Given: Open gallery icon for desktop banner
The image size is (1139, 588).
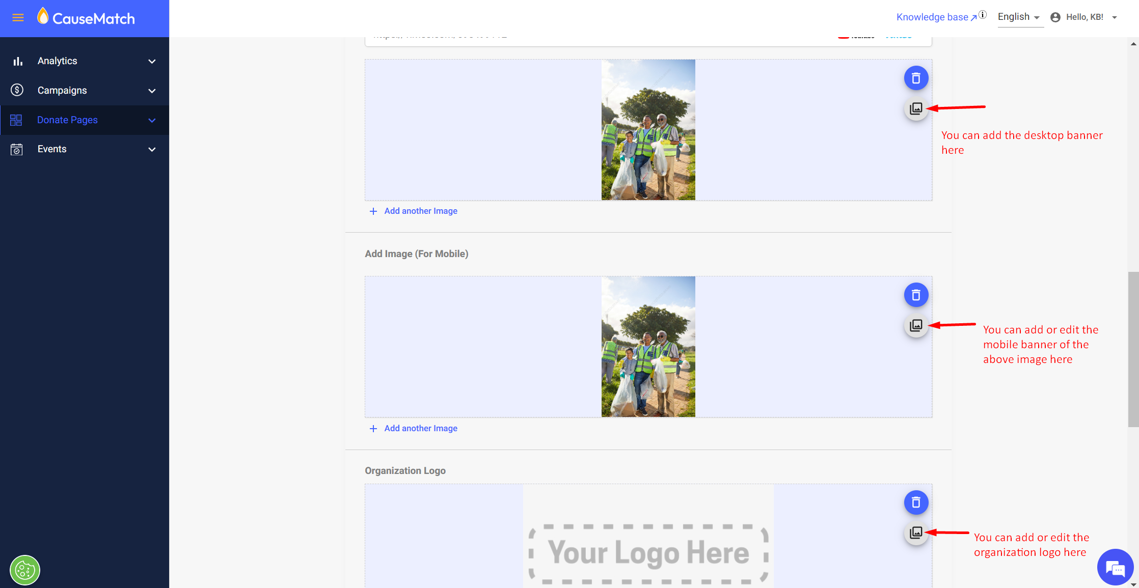Looking at the screenshot, I should click(916, 108).
